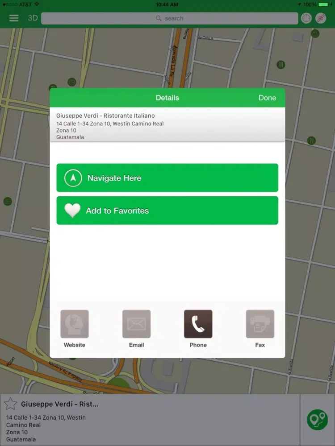
Task: Tap the Navigate Here button
Action: click(167, 178)
